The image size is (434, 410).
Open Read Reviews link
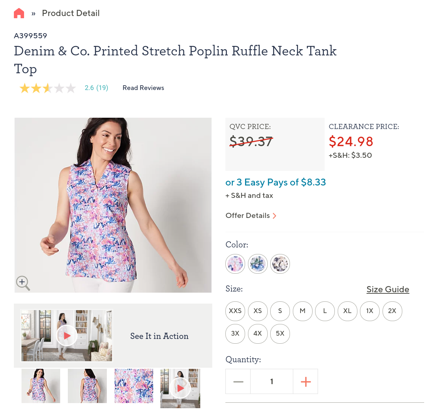143,88
